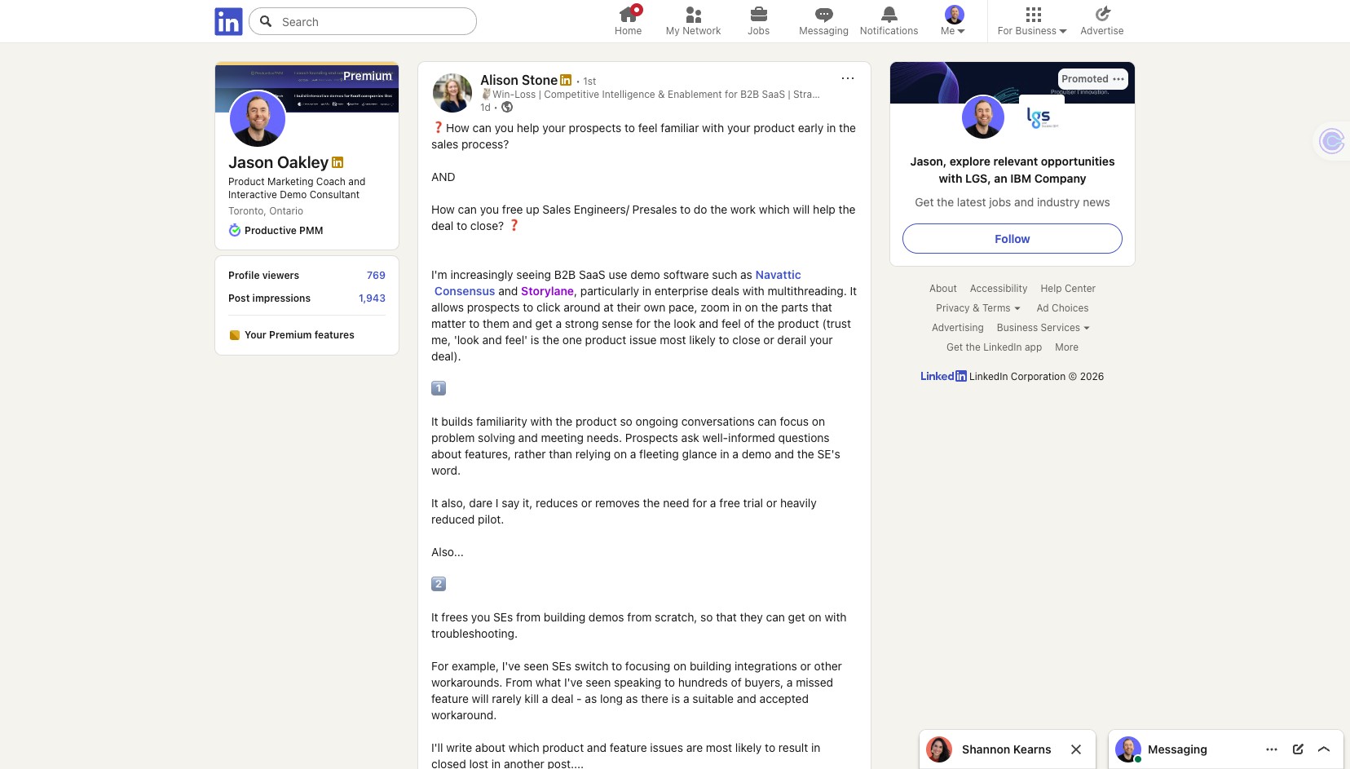Screen dimensions: 1350x769
Task: Close the Shannon Kearns chat
Action: pos(1076,749)
